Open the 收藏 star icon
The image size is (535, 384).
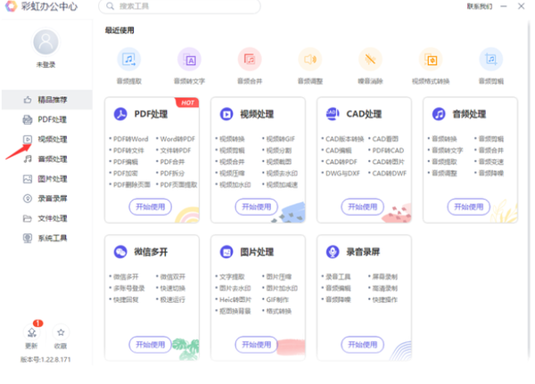[x=61, y=332]
